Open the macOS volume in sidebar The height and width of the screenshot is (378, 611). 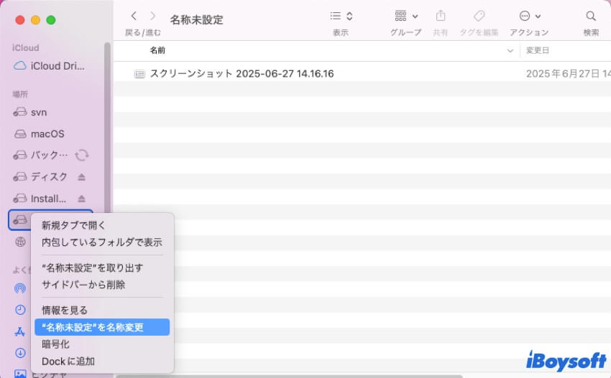click(47, 134)
